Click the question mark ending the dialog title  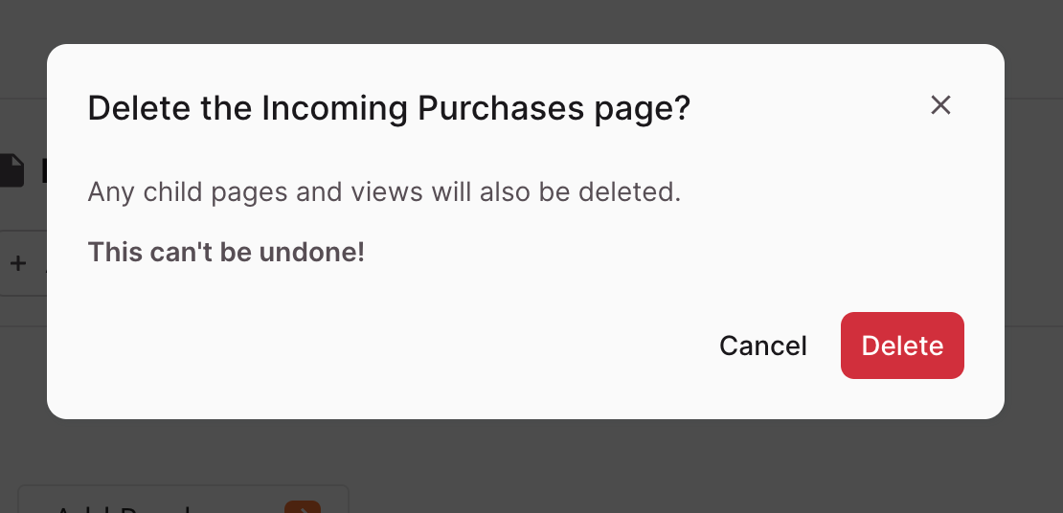pyautogui.click(x=682, y=108)
